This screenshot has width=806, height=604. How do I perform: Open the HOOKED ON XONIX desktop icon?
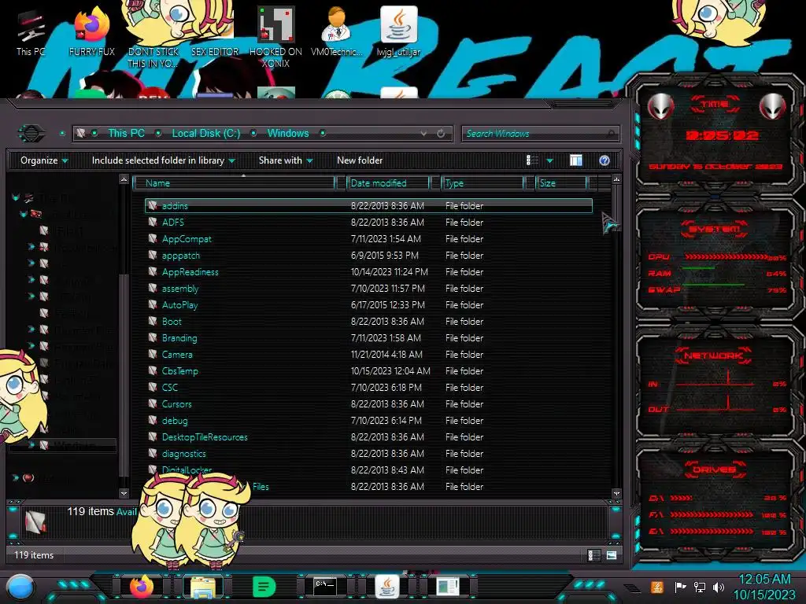click(x=275, y=37)
